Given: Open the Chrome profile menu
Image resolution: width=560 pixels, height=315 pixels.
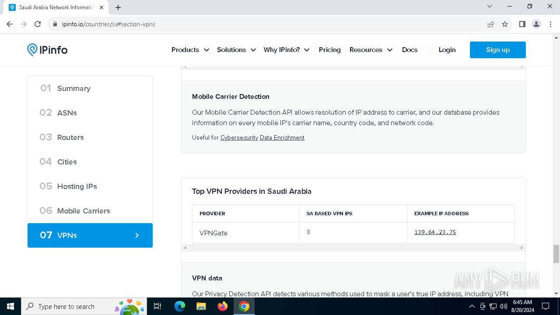Looking at the screenshot, I should click(536, 24).
